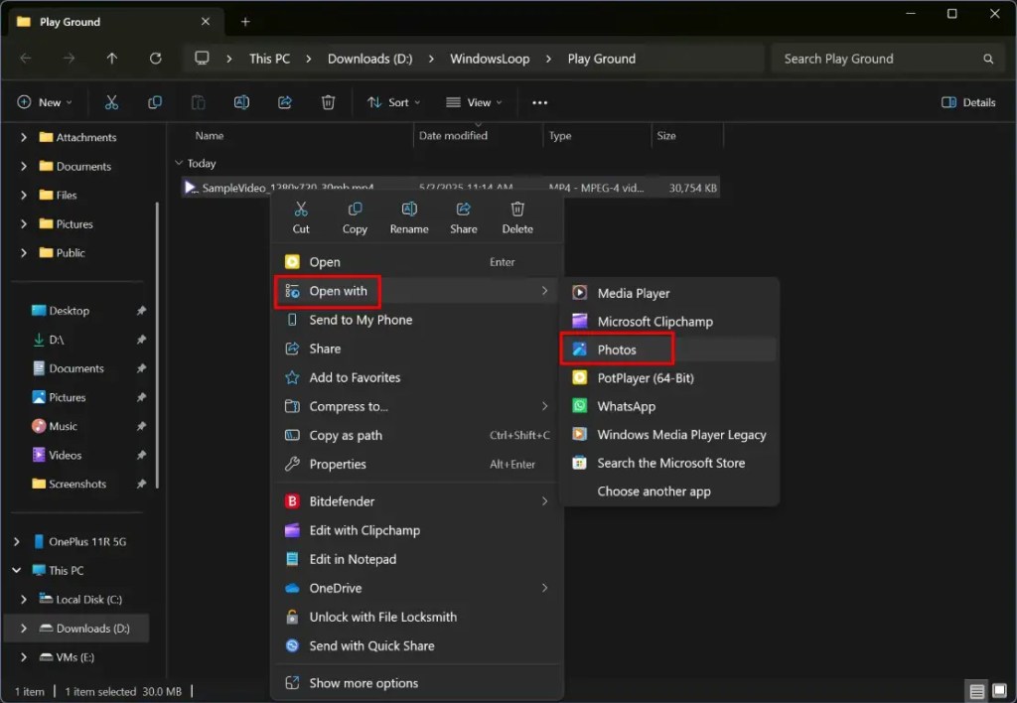Select Downloads (D:) in the navigation pane
Viewport: 1017px width, 703px height.
tap(77, 629)
